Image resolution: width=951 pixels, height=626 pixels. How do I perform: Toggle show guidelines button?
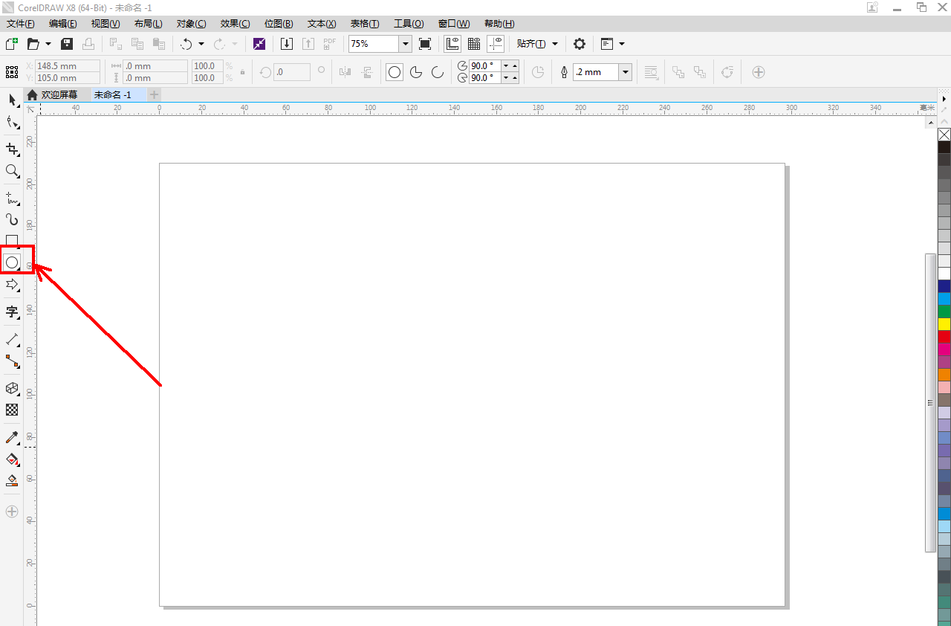pyautogui.click(x=496, y=44)
